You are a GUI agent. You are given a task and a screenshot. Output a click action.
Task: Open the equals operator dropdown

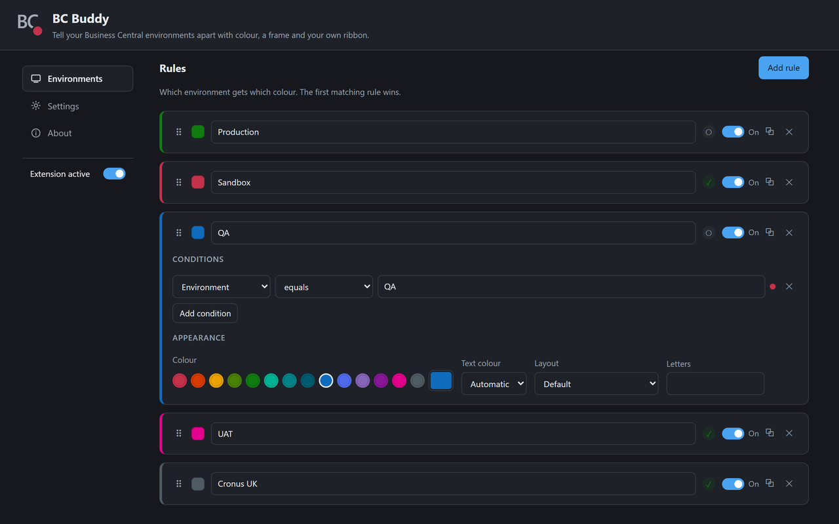(x=324, y=287)
